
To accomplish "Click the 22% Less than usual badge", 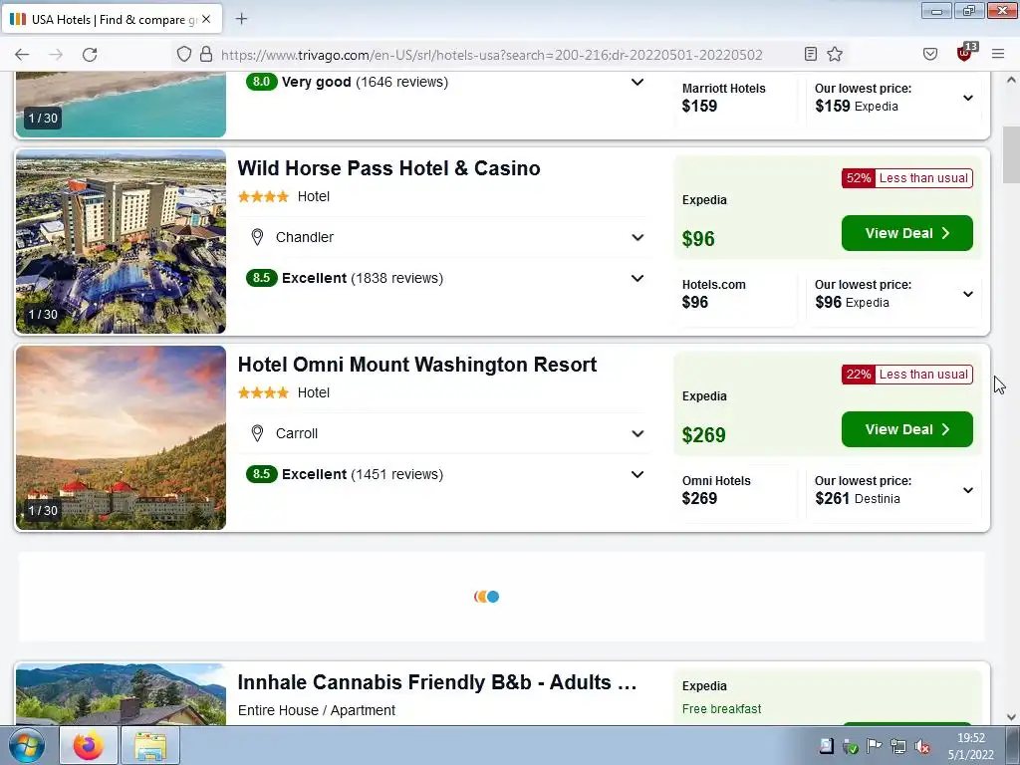I will click(x=906, y=375).
